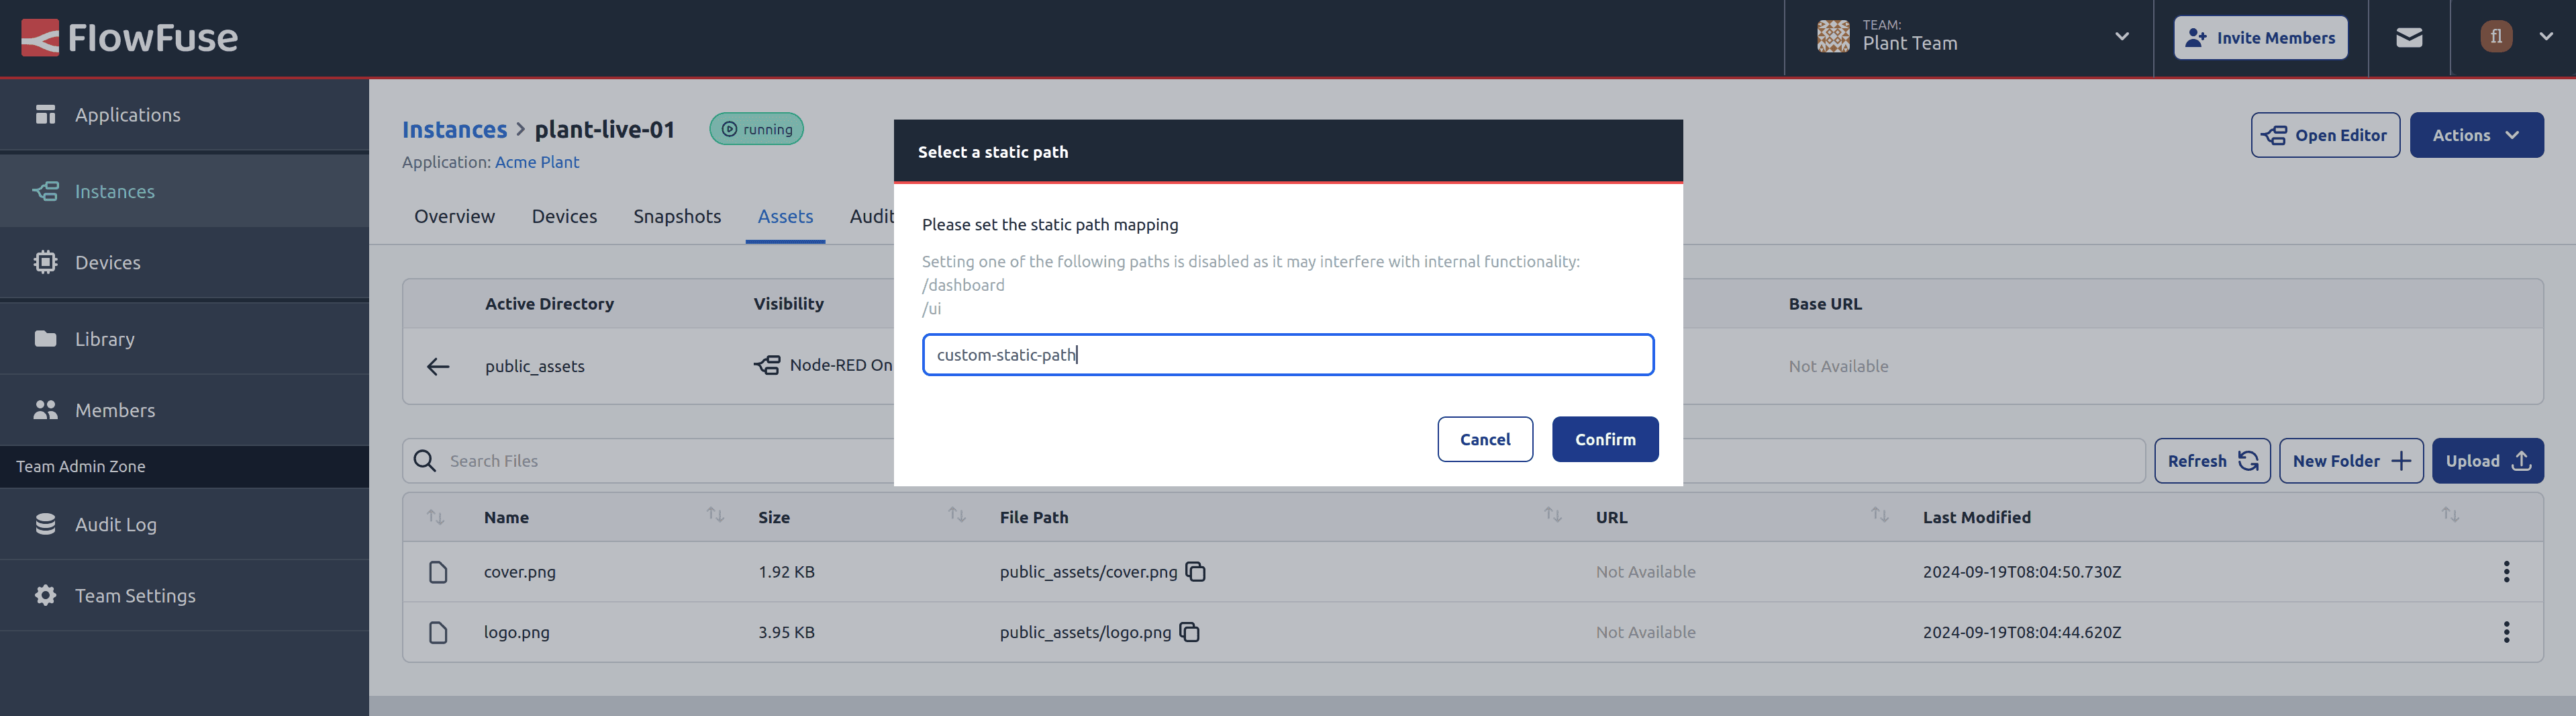Click the Library folder icon in sidebar
Screen dimensions: 2576x716
pyautogui.click(x=46, y=339)
